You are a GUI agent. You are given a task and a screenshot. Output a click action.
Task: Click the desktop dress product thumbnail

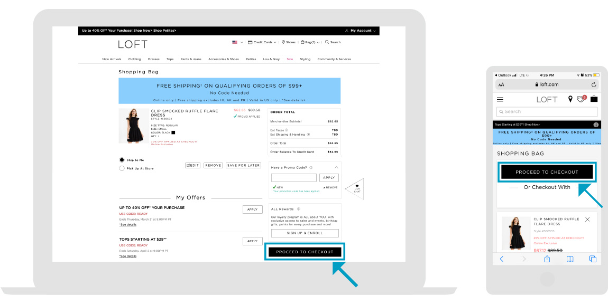coord(133,126)
